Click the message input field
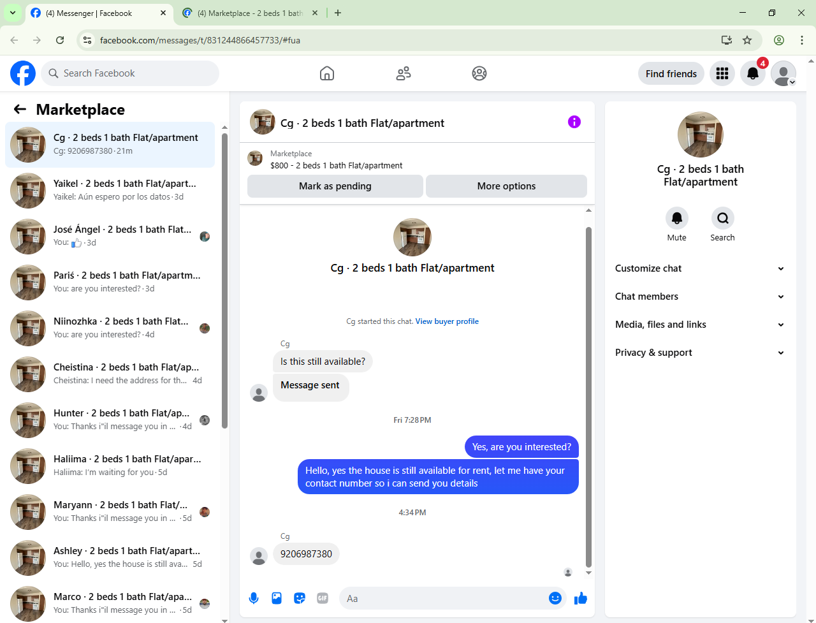Screen dimensions: 816x623 click(446, 598)
